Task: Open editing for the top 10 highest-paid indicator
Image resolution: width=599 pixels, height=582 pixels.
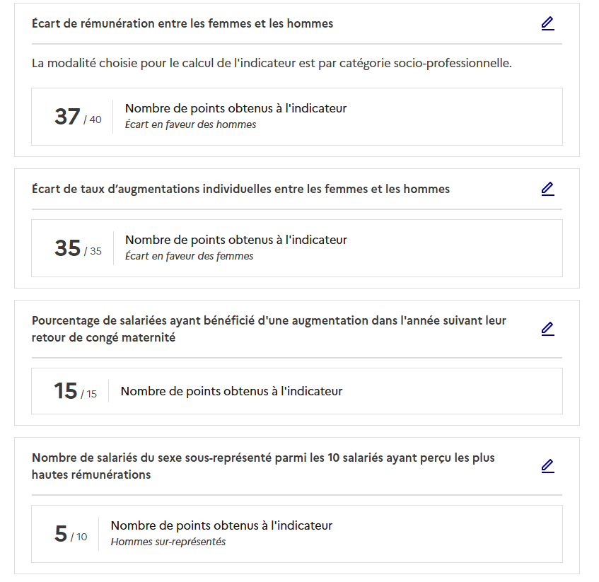Action: click(x=547, y=466)
